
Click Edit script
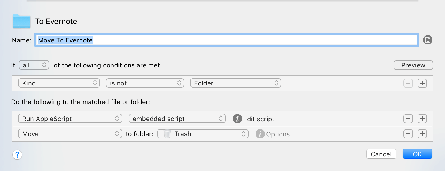pos(259,119)
